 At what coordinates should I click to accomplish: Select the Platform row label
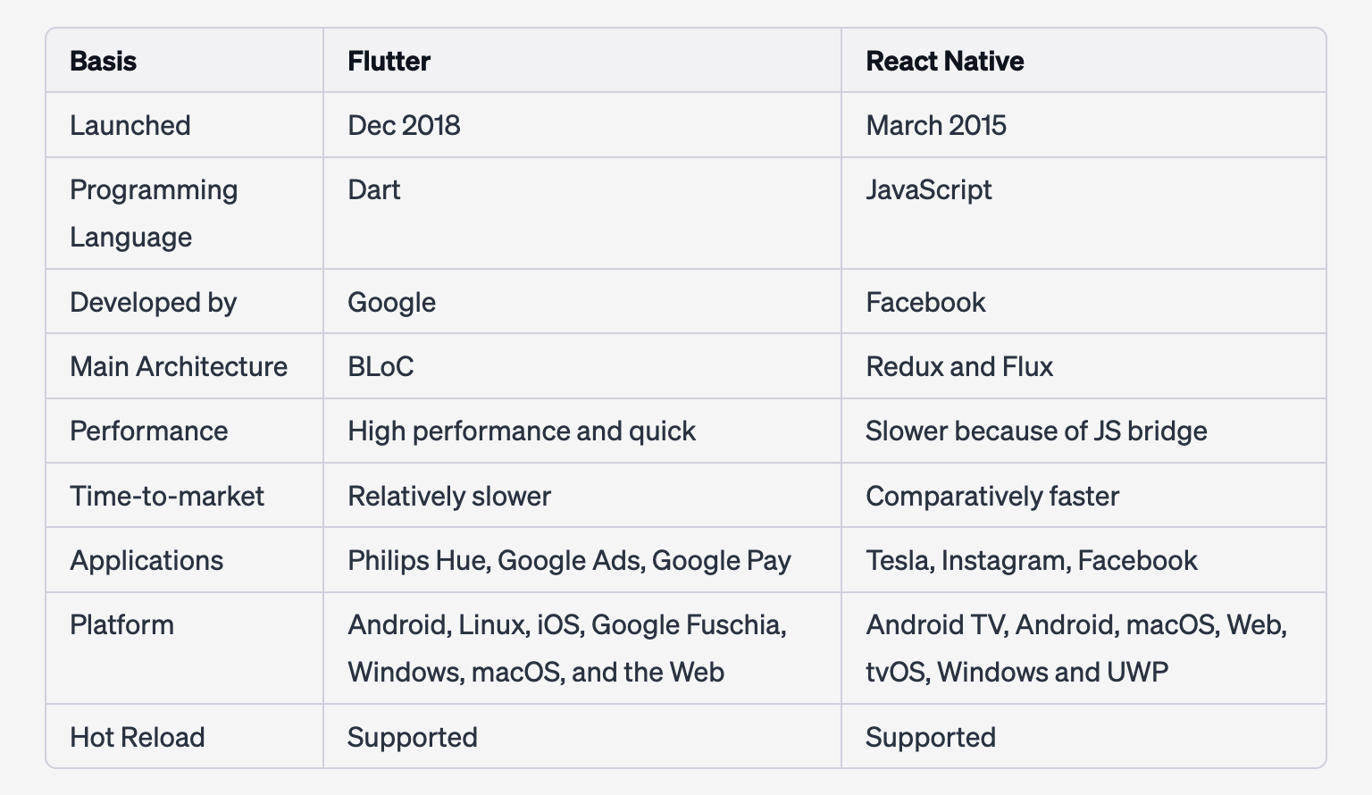click(121, 624)
